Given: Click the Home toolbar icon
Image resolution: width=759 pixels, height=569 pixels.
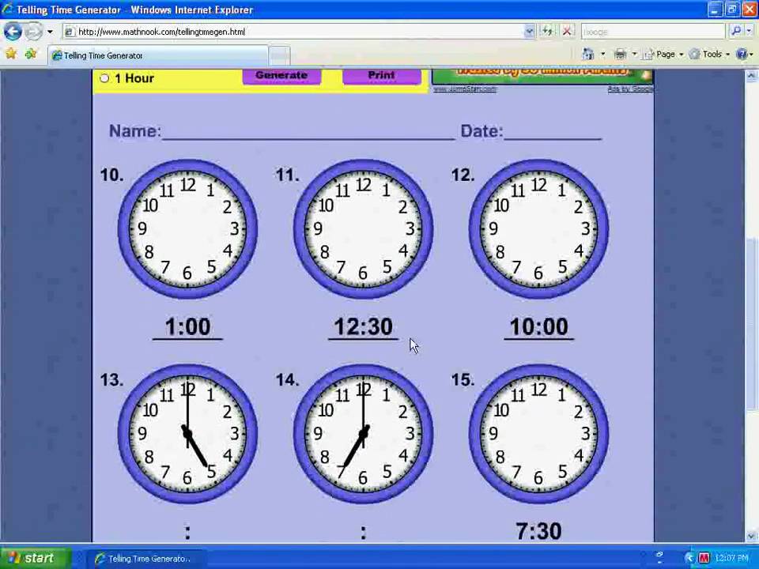Looking at the screenshot, I should 588,55.
